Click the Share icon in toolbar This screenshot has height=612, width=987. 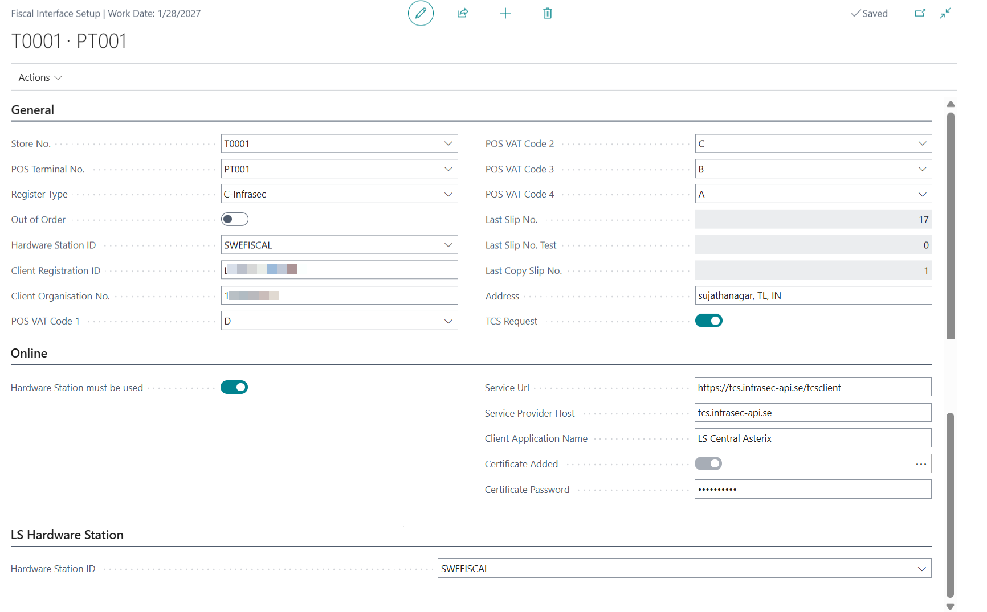[x=463, y=13]
